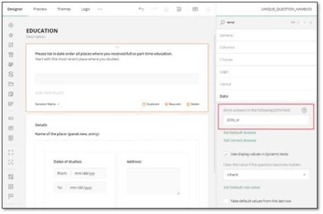This screenshot has height=214, width=323.
Task: Click the JSON field name input box
Action: pos(267,120)
